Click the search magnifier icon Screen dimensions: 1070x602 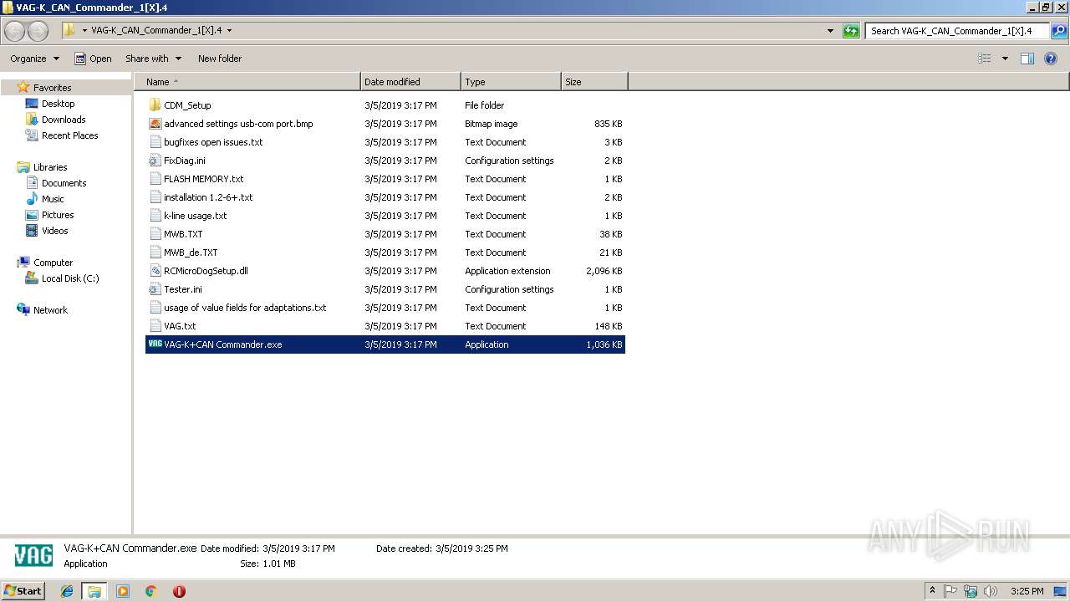point(1058,31)
